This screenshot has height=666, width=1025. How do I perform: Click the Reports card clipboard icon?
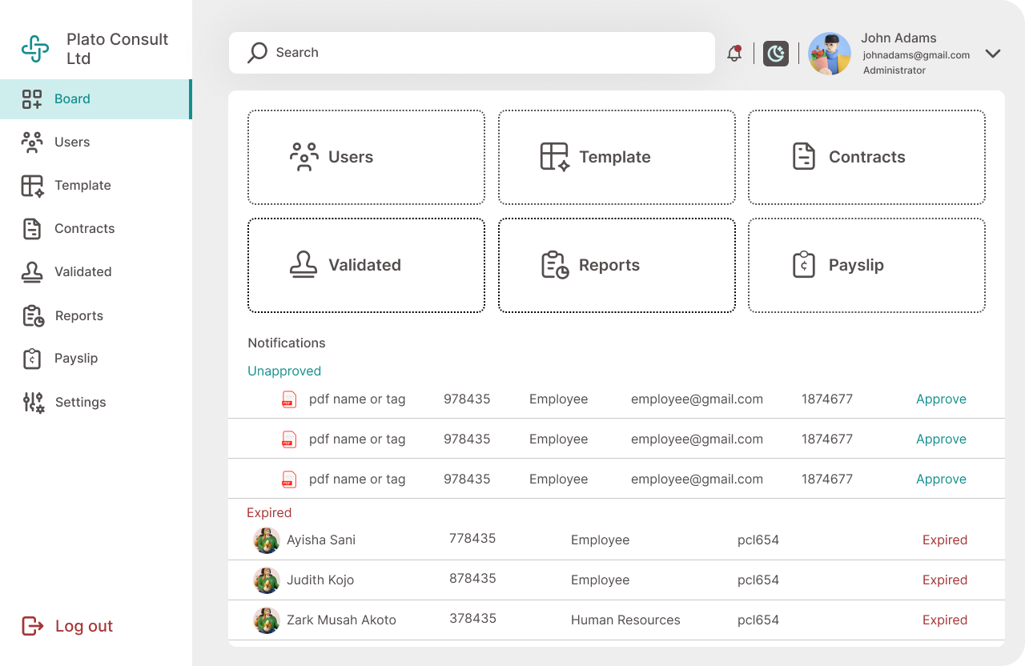[555, 265]
